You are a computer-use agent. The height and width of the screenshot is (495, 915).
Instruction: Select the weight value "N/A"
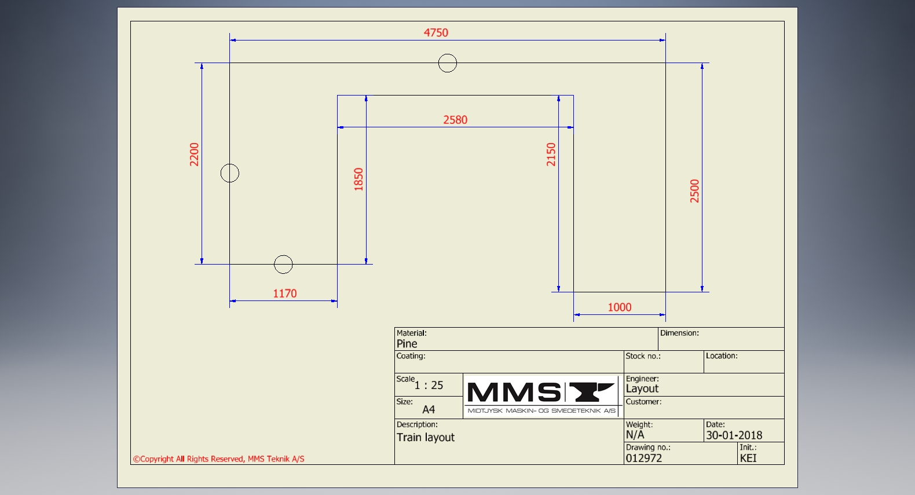635,435
